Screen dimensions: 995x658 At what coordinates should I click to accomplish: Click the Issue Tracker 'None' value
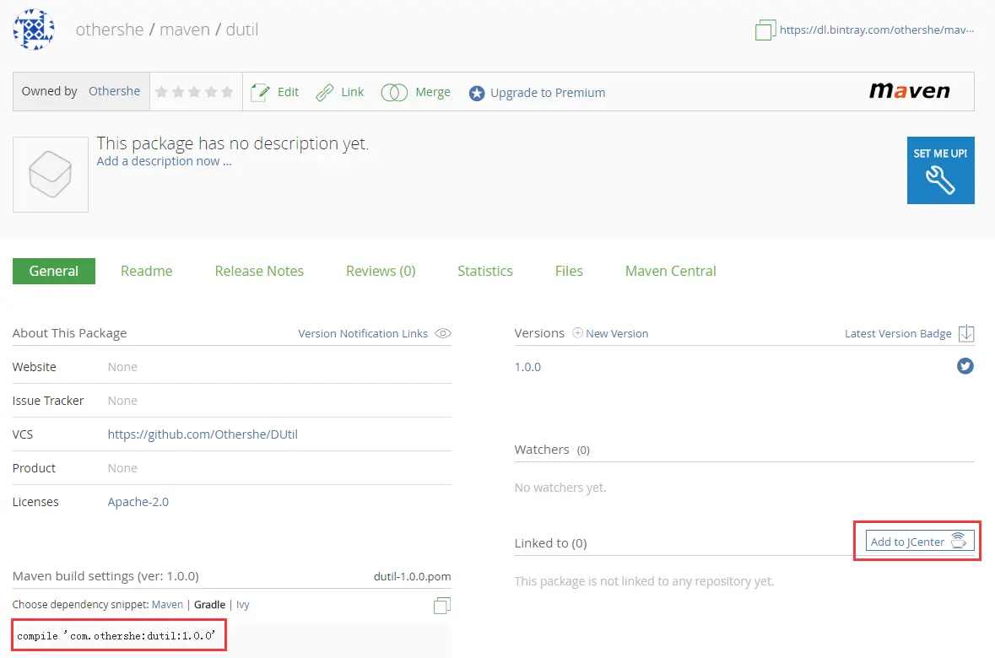[122, 401]
